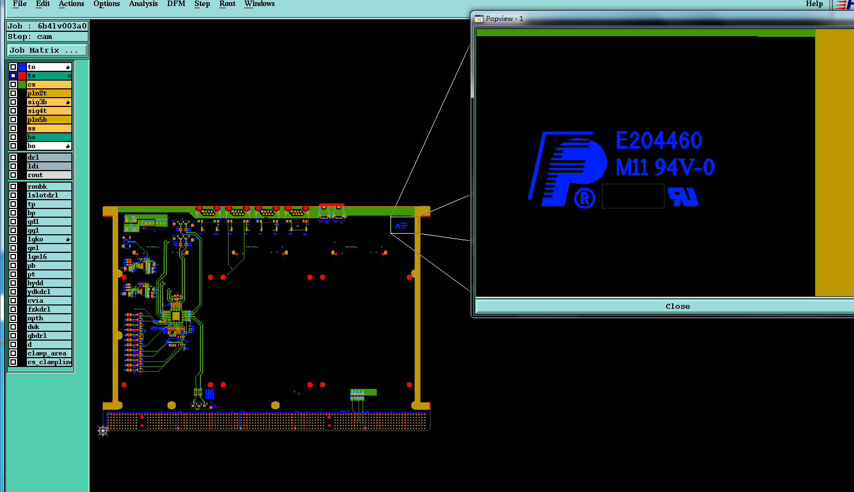Open the Windows menu
Image resolution: width=854 pixels, height=492 pixels.
260,4
